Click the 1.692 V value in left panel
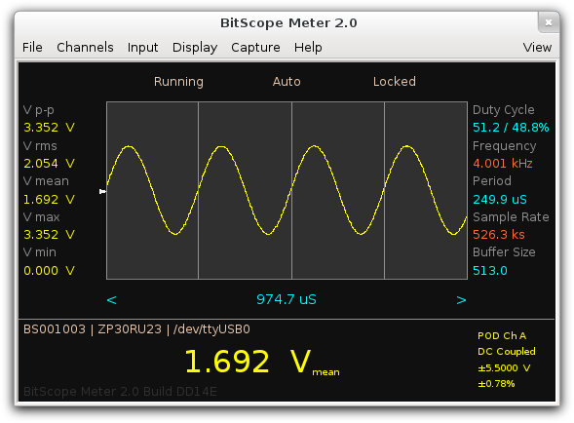 tap(49, 199)
